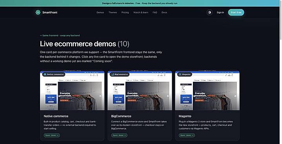Open the BigCommerce demo button

tap(119, 135)
